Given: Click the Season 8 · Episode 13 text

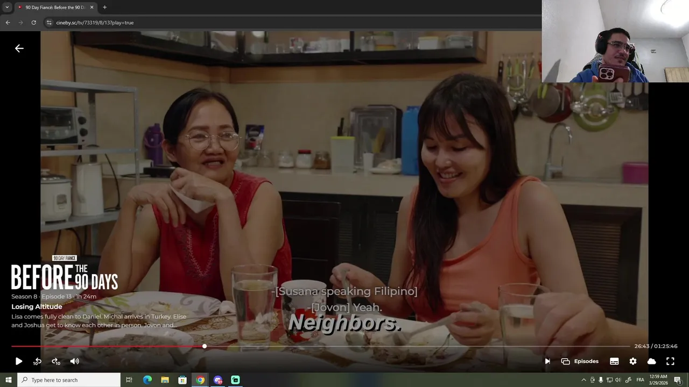Looking at the screenshot, I should point(40,297).
